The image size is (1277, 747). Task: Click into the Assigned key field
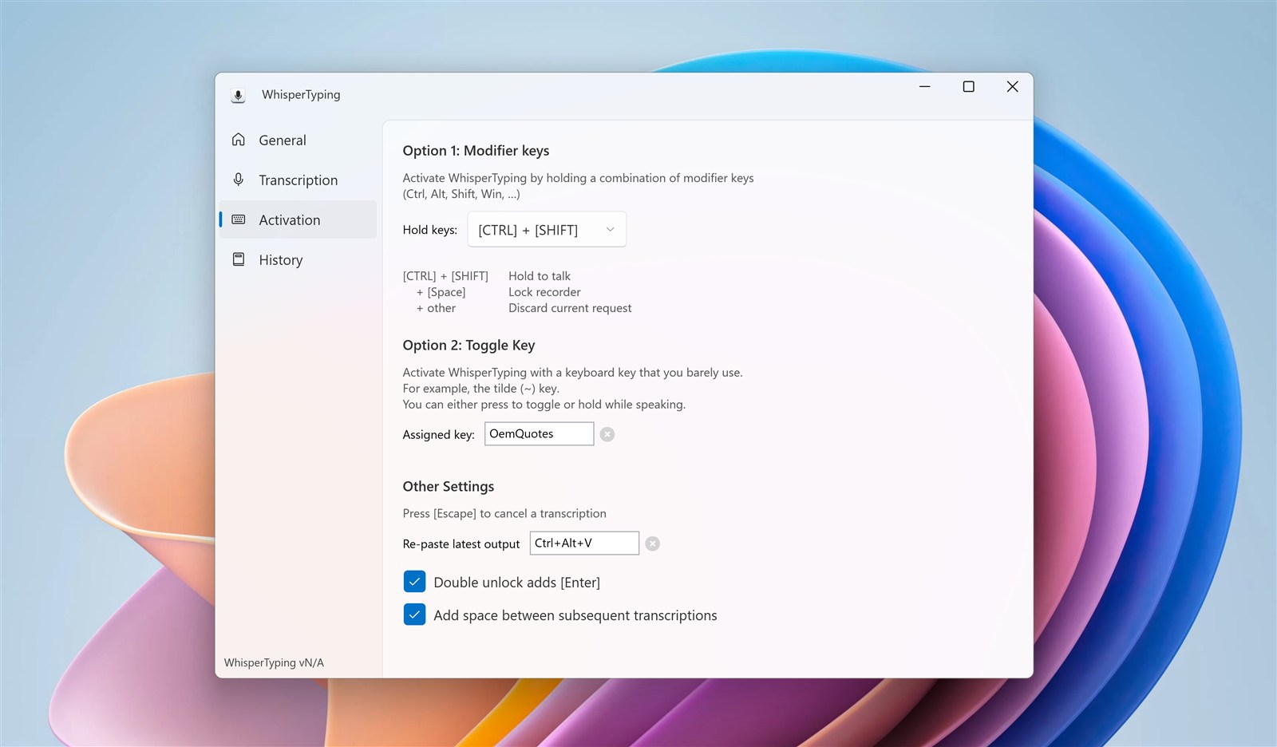[539, 433]
